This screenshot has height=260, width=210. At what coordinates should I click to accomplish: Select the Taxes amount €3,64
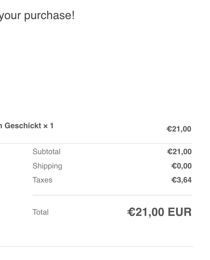(182, 180)
